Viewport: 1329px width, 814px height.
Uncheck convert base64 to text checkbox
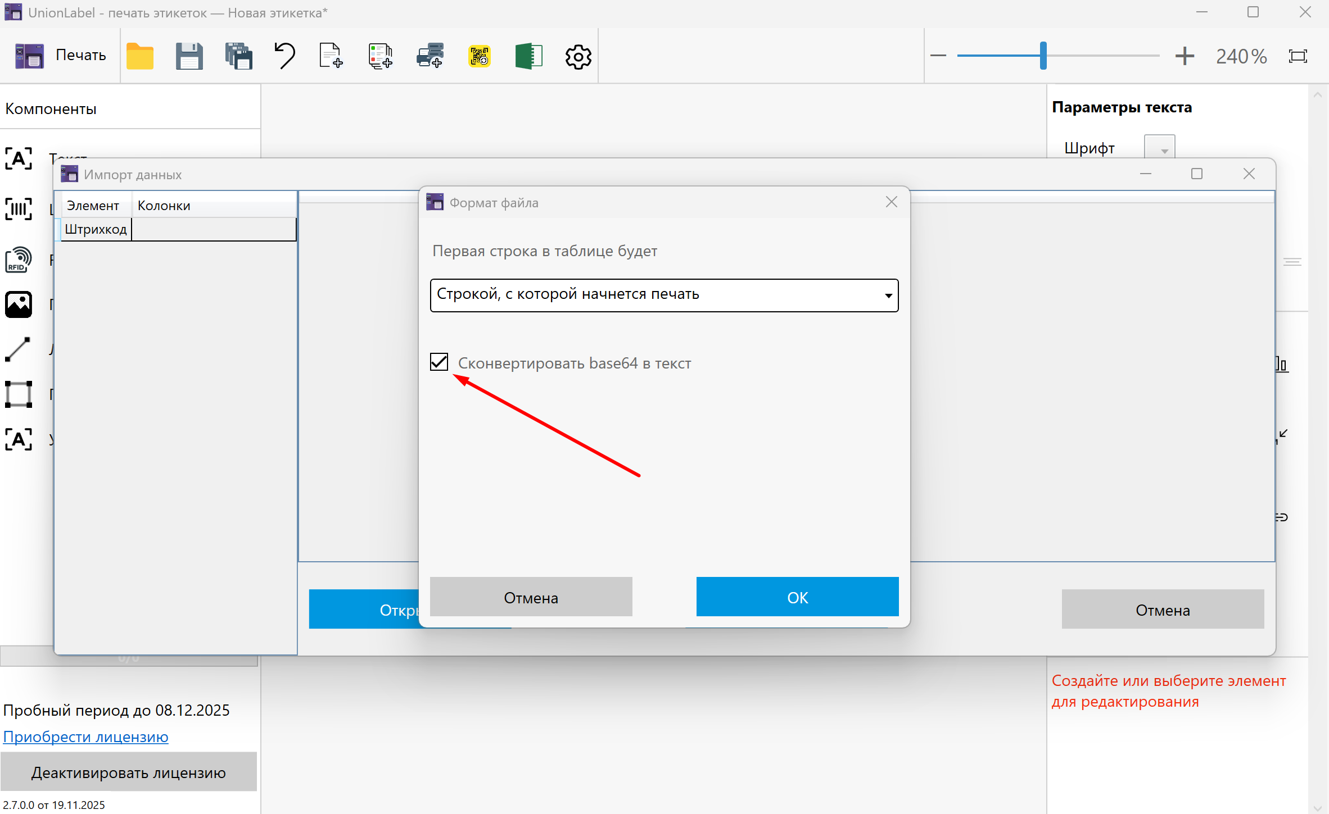point(439,362)
